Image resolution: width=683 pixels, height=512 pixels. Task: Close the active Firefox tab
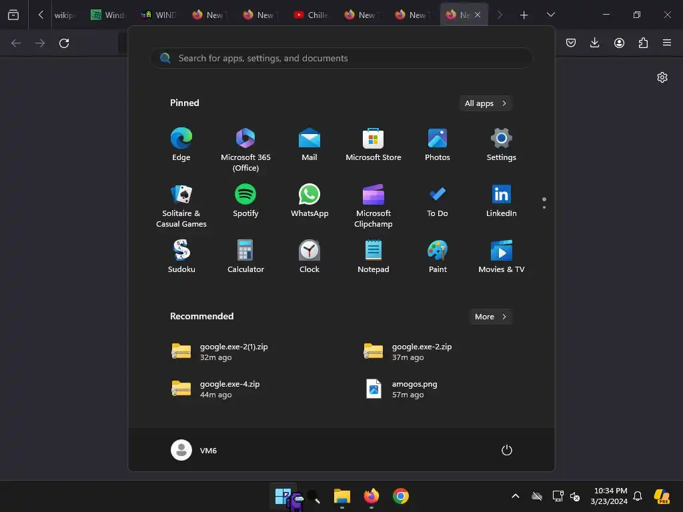pos(478,15)
